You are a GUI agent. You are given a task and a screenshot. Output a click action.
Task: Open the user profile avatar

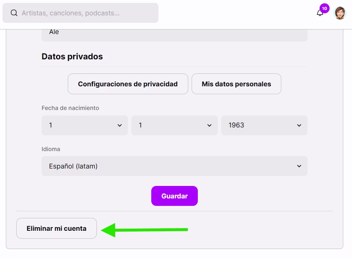340,13
